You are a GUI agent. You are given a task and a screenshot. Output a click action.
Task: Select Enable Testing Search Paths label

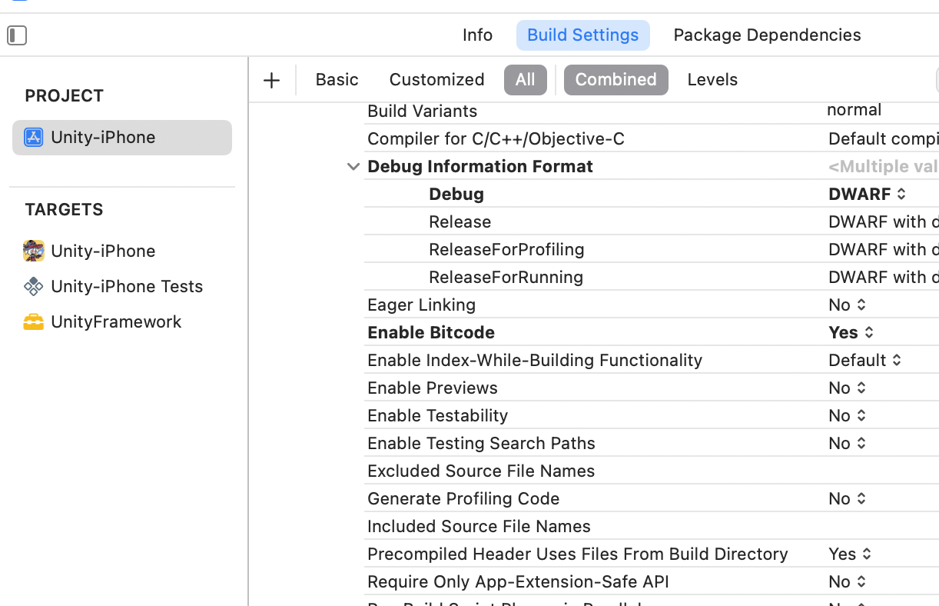(x=481, y=443)
